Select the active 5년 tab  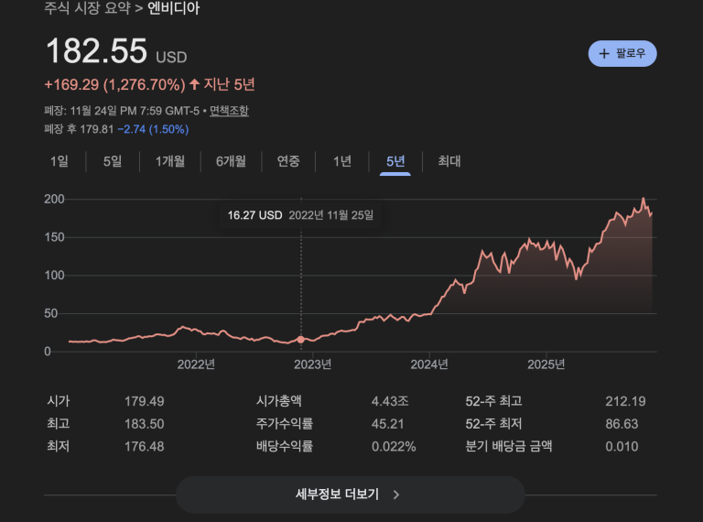pos(395,161)
